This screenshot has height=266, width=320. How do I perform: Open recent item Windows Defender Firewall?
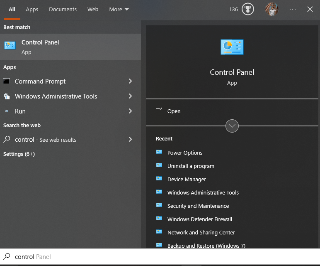(x=200, y=219)
